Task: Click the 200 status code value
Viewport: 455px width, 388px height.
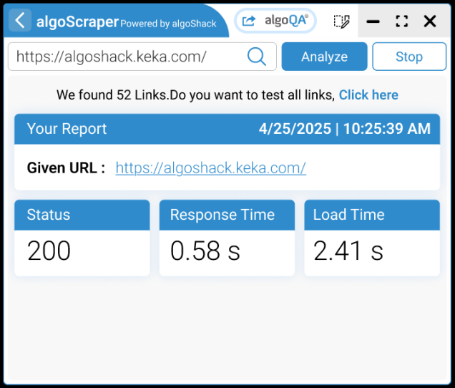Action: click(49, 251)
